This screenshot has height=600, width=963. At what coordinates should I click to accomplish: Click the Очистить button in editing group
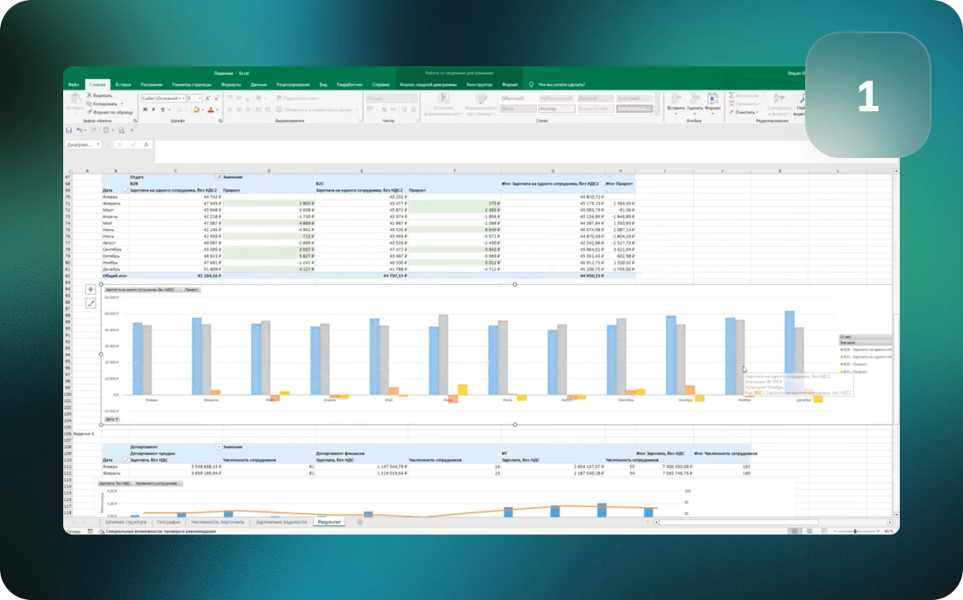(x=745, y=112)
